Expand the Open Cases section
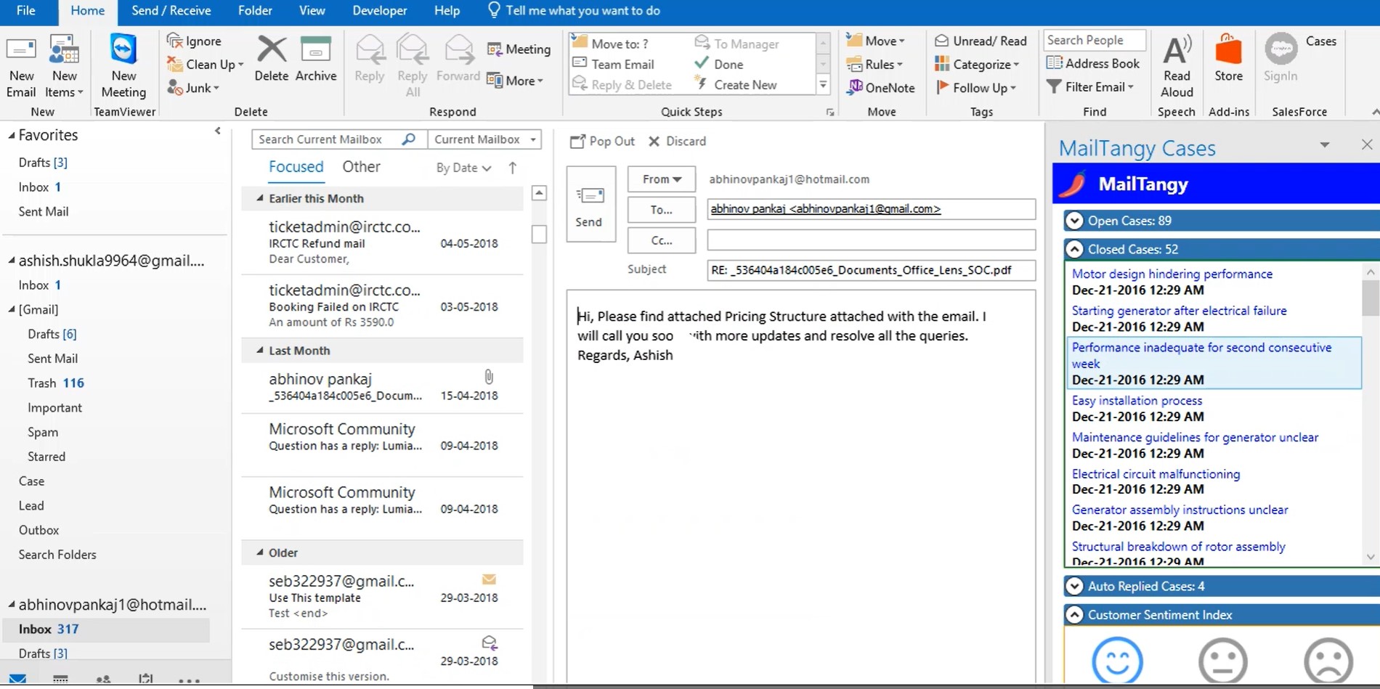Screen dimensions: 1380x689 (1074, 221)
